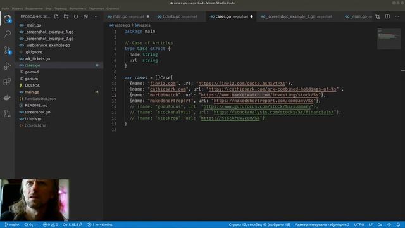Open the pull requests view icon
Viewport: 405px width, 228px height.
[7, 113]
